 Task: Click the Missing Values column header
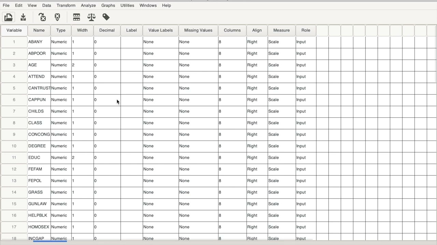click(x=198, y=30)
